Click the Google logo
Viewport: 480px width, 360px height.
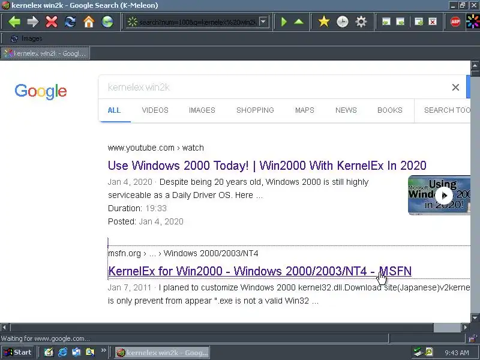(x=41, y=91)
